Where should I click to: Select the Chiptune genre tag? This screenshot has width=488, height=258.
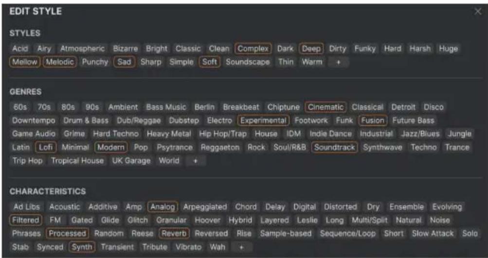pyautogui.click(x=283, y=107)
